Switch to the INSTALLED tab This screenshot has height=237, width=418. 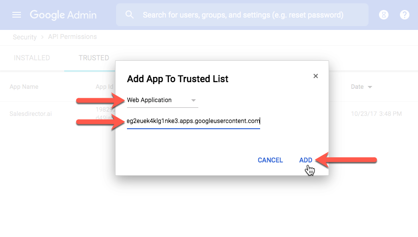(x=32, y=58)
